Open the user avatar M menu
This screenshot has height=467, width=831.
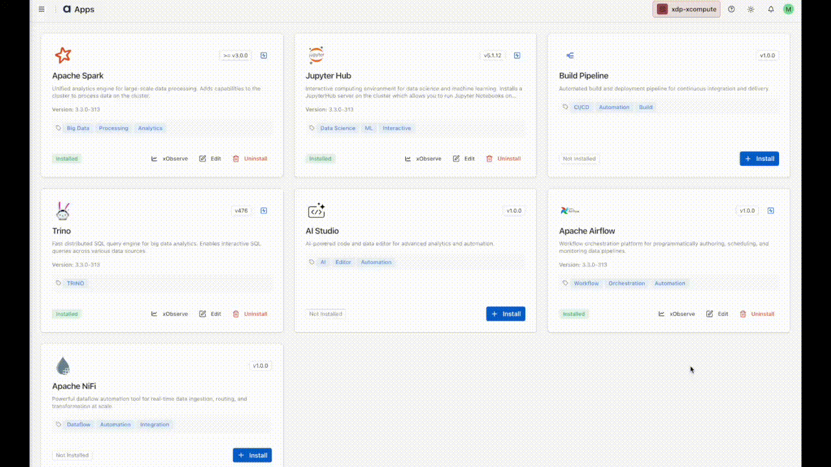(788, 9)
